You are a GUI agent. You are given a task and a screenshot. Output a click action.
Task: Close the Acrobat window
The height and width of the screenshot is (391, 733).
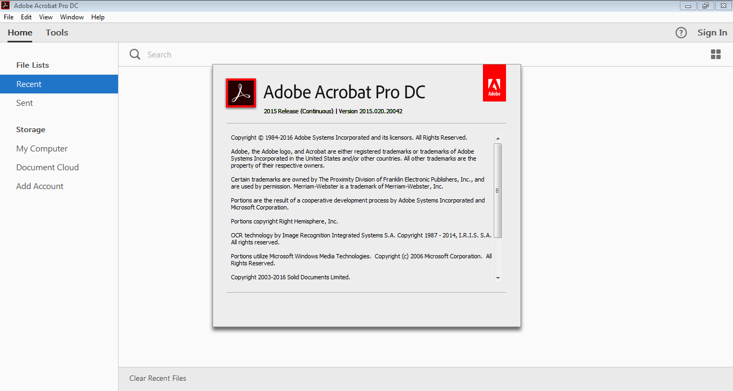click(x=722, y=6)
